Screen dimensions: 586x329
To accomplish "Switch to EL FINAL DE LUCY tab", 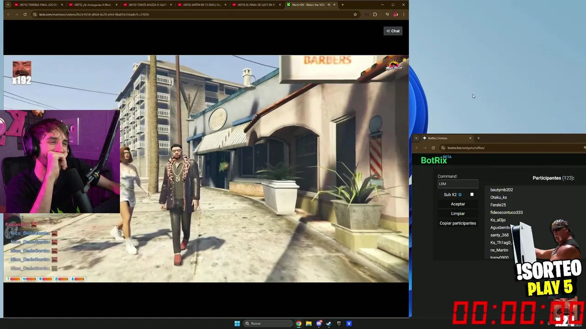I will pyautogui.click(x=256, y=5).
